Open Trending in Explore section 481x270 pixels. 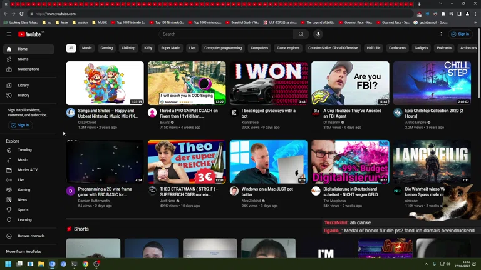[24, 150]
